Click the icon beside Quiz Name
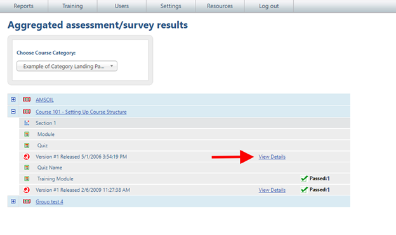 pos(27,168)
